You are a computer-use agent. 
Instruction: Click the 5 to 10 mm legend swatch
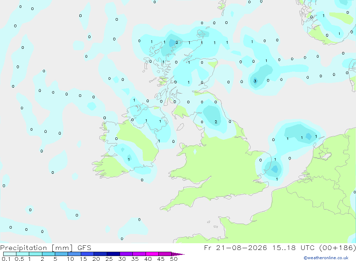pos(62,254)
